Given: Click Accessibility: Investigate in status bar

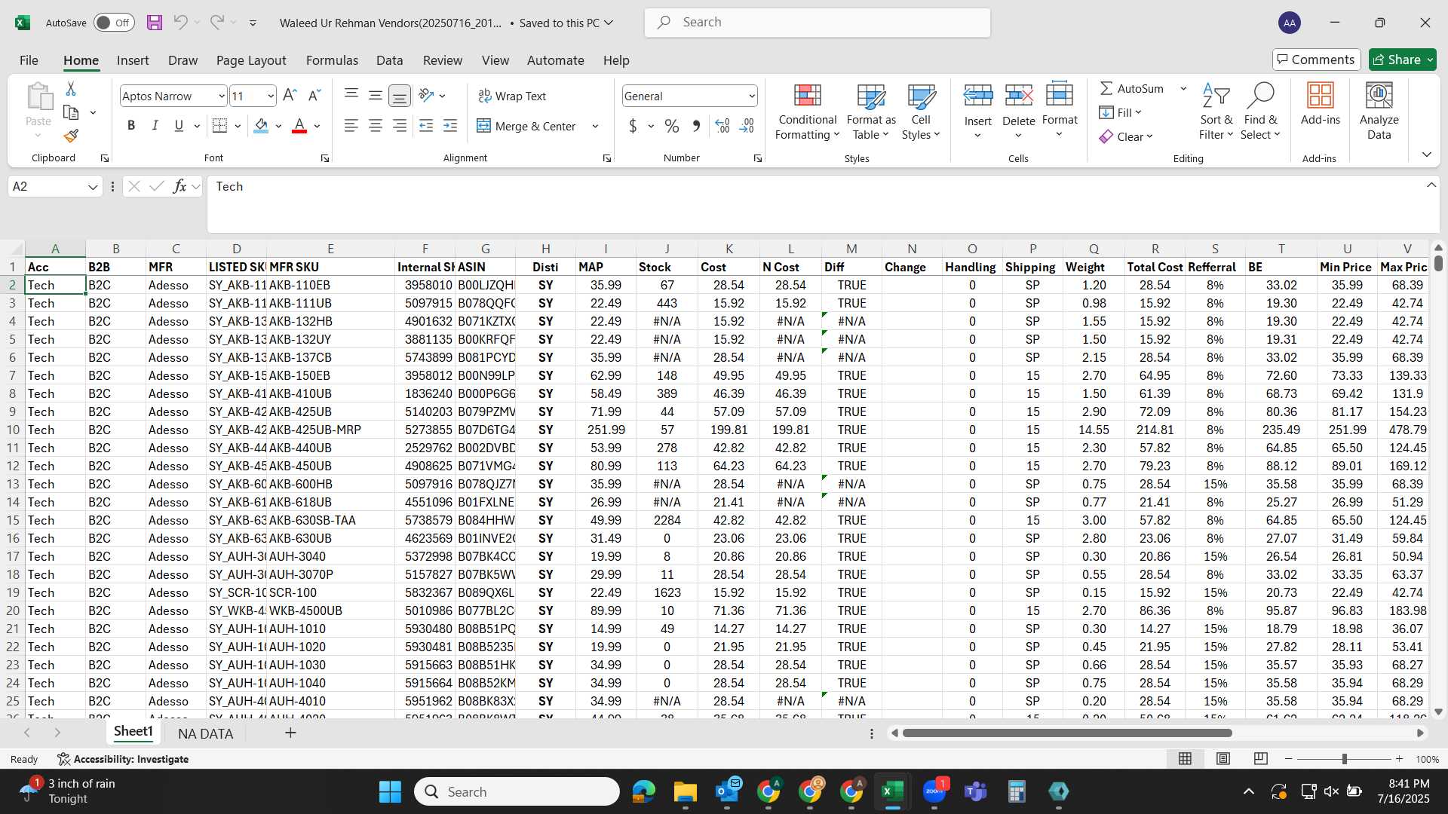Looking at the screenshot, I should point(123,759).
